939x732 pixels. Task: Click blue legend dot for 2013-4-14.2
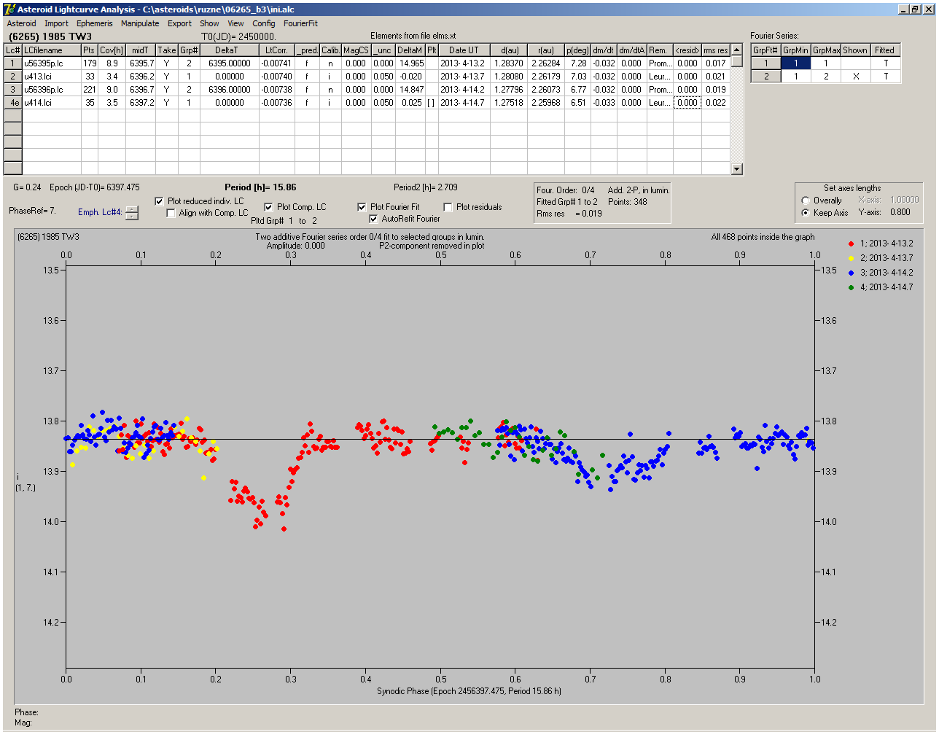852,273
